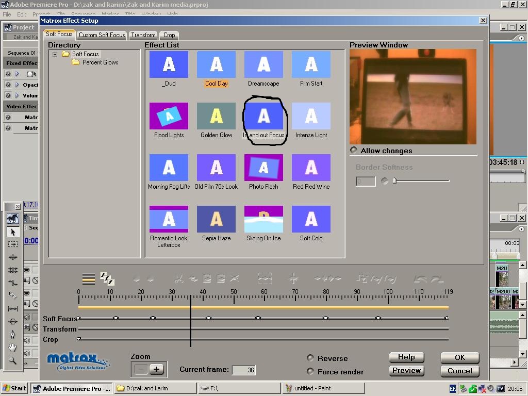This screenshot has height=396, width=528.
Task: Zoom in timeline with plus button
Action: pyautogui.click(x=157, y=369)
